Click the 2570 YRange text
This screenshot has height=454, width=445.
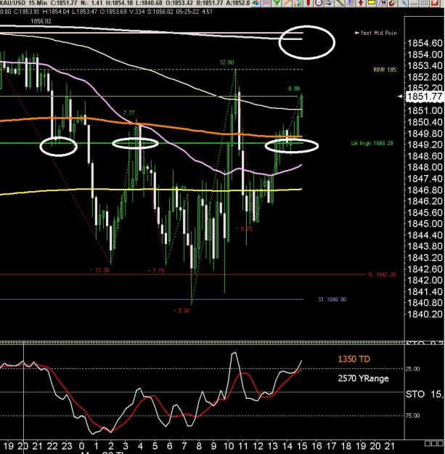tap(363, 378)
